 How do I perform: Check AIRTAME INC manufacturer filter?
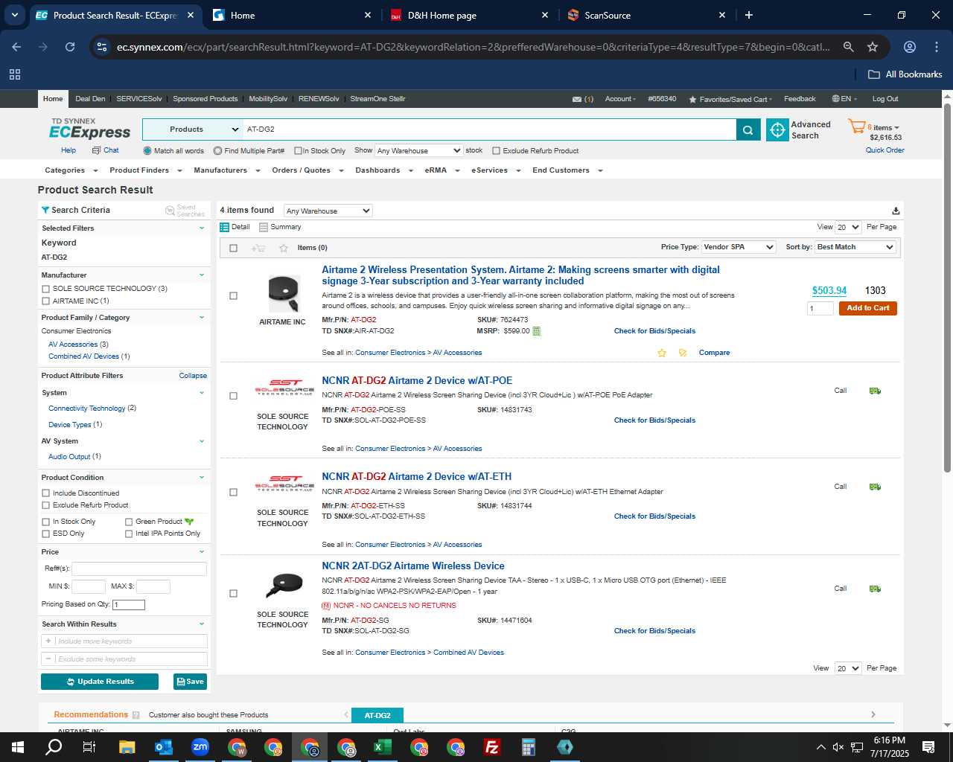(46, 301)
